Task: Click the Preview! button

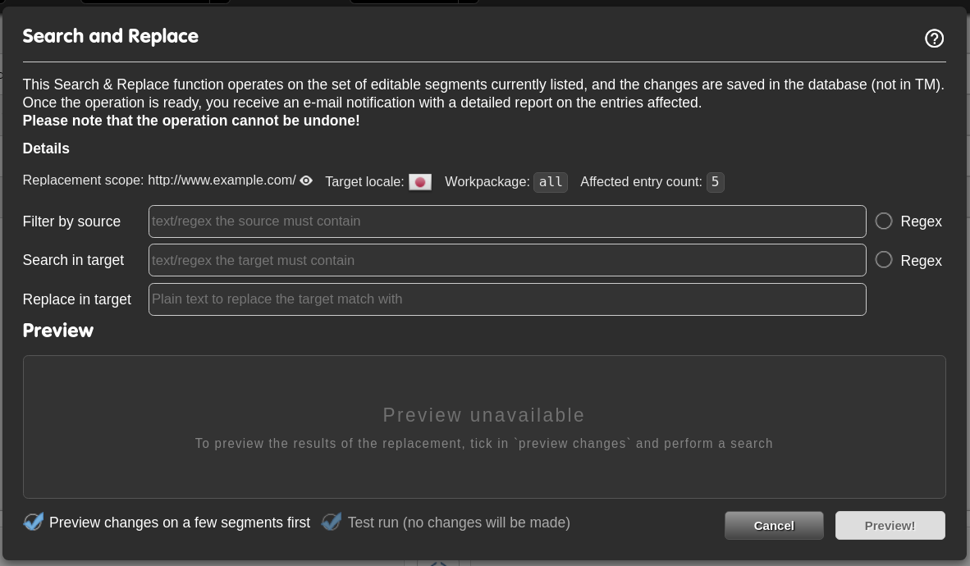Action: point(890,525)
